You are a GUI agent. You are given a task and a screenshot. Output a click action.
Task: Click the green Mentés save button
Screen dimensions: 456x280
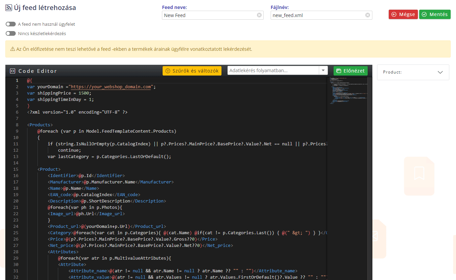click(435, 14)
